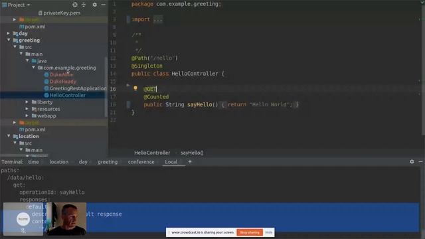Viewport: 425px width, 239px height.
Task: Switch to conference terminal tab
Action: point(141,162)
